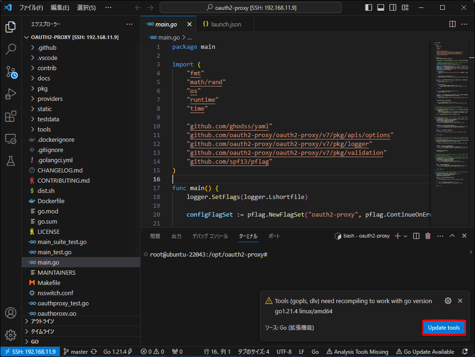The height and width of the screenshot is (357, 475).
Task: Open the ファイル(F) menu
Action: tap(31, 7)
